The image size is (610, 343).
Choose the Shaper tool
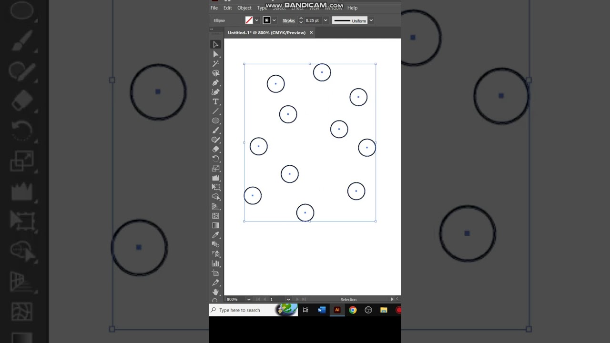click(215, 140)
